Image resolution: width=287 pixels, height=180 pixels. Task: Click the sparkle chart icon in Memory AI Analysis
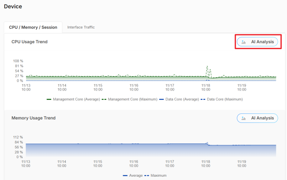[244, 118]
